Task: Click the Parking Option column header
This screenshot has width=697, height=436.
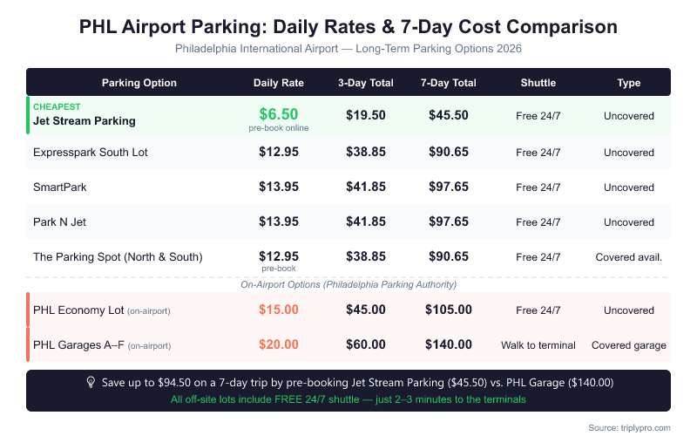Action: (x=139, y=83)
